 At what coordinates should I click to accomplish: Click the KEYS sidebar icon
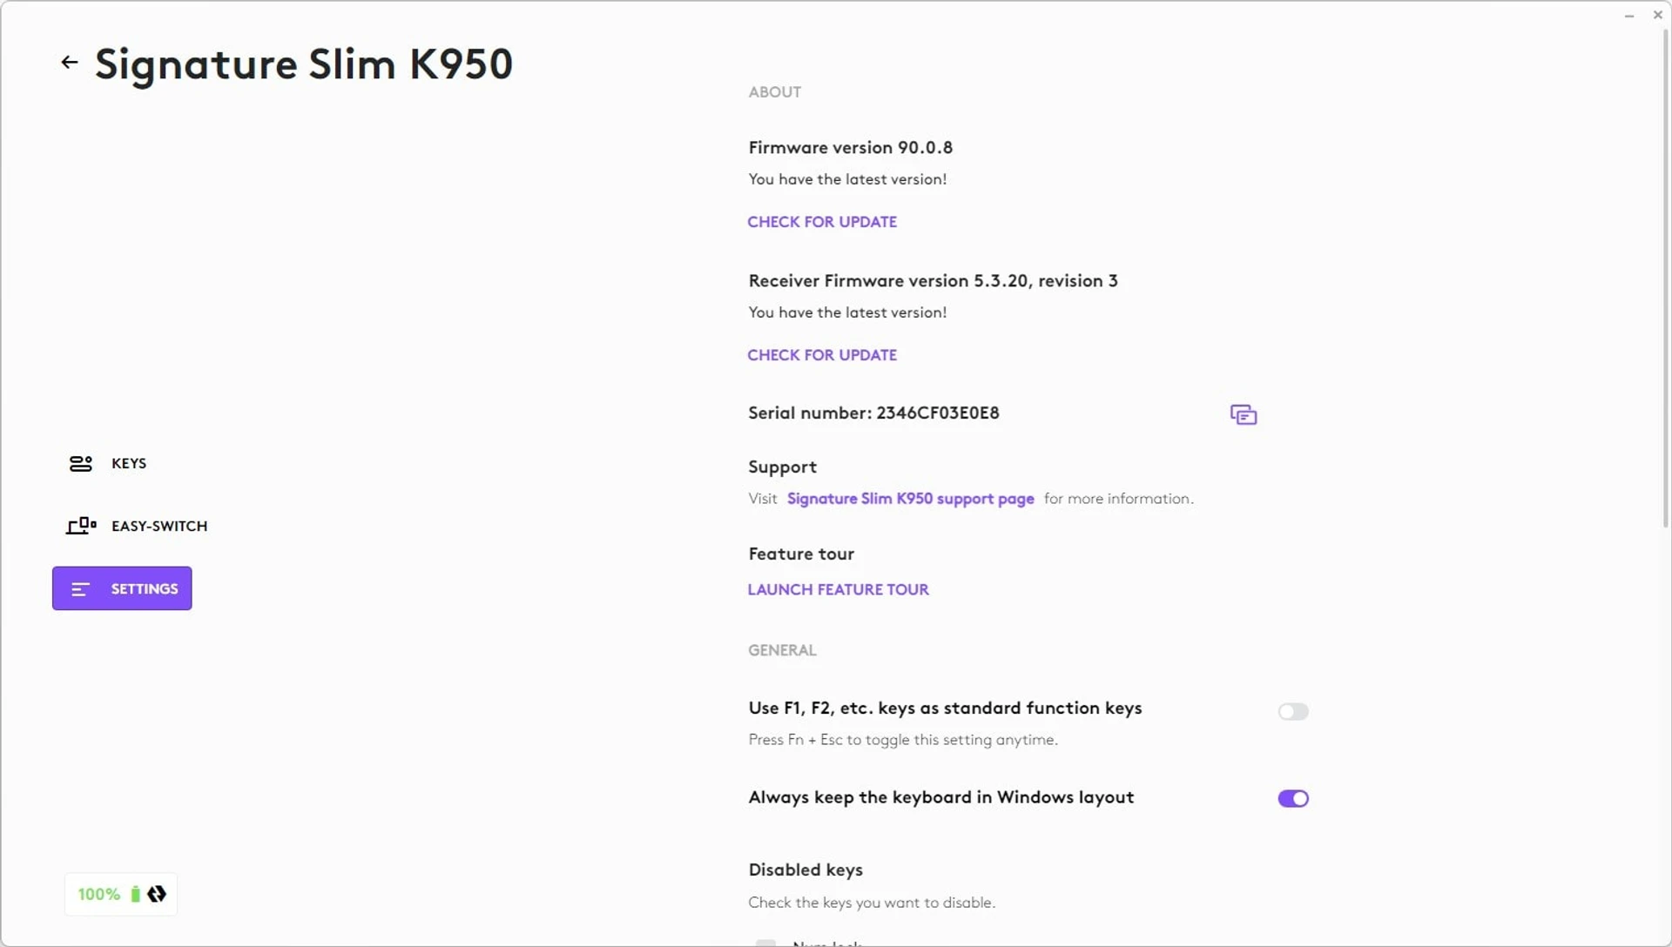(x=81, y=463)
